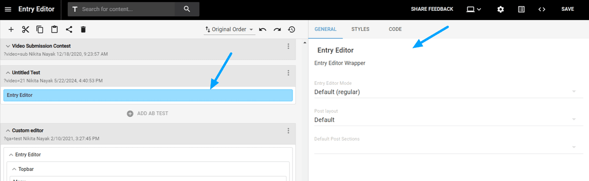Open Default Post Sections dropdown
589x181 pixels.
click(449, 147)
